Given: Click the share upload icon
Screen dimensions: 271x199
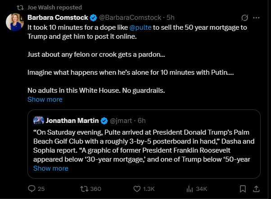Looking at the screenshot, I should [x=257, y=189].
